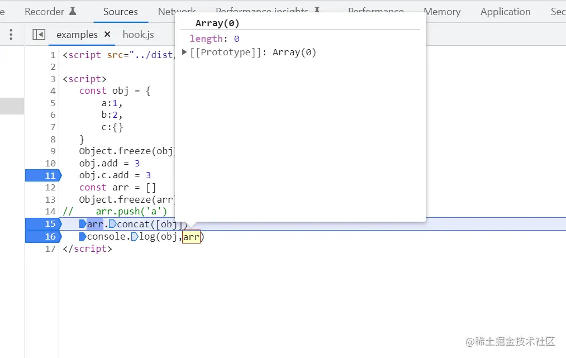Viewport: 566px width, 358px height.
Task: Click the Recorder flask experiment icon
Action: [x=73, y=11]
